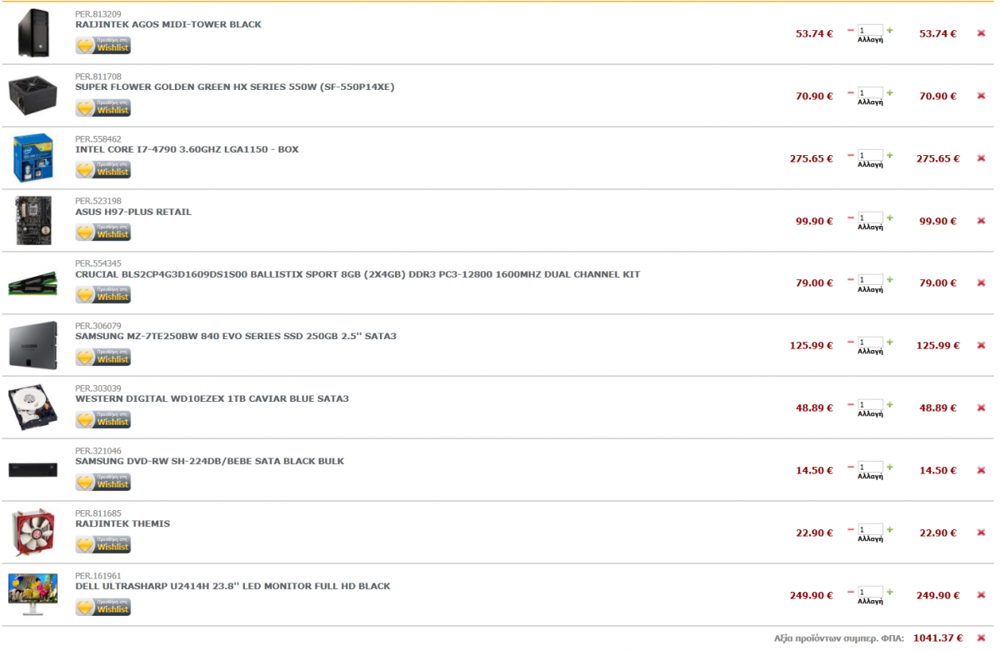The height and width of the screenshot is (651, 1000).
Task: Increase quantity of WD Caviar Blue drive
Action: 890,404
